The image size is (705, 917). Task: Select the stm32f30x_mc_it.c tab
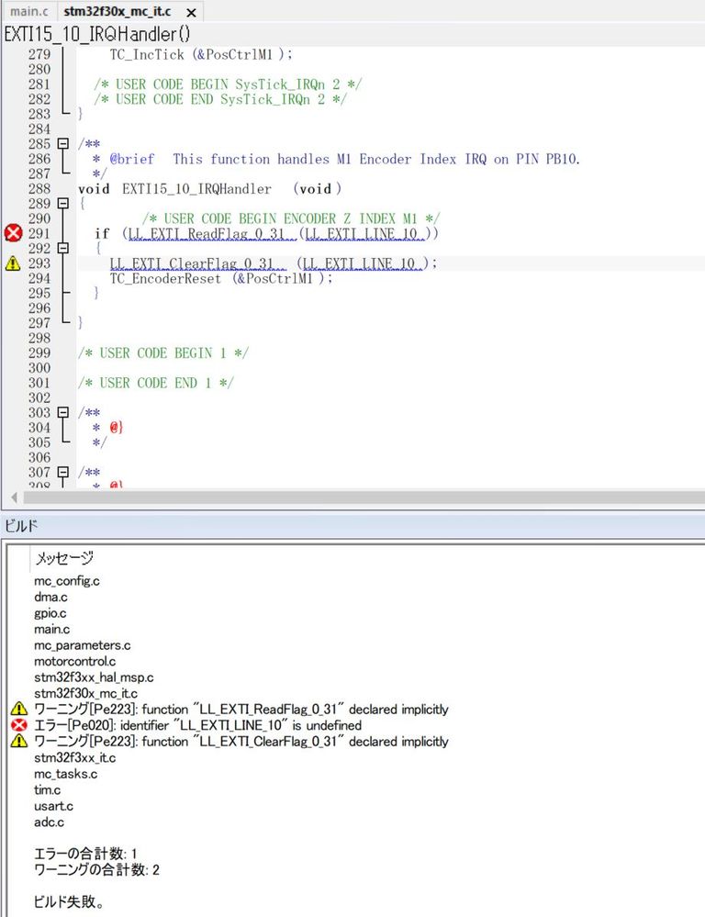pyautogui.click(x=117, y=11)
